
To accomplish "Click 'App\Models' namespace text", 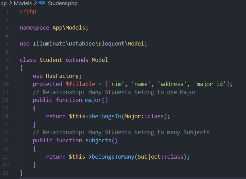I will click(69, 28).
